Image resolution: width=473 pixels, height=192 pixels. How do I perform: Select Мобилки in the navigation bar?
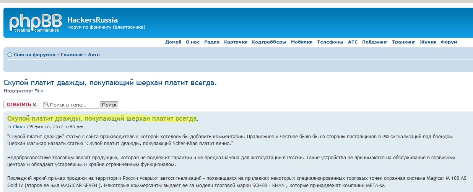point(302,42)
